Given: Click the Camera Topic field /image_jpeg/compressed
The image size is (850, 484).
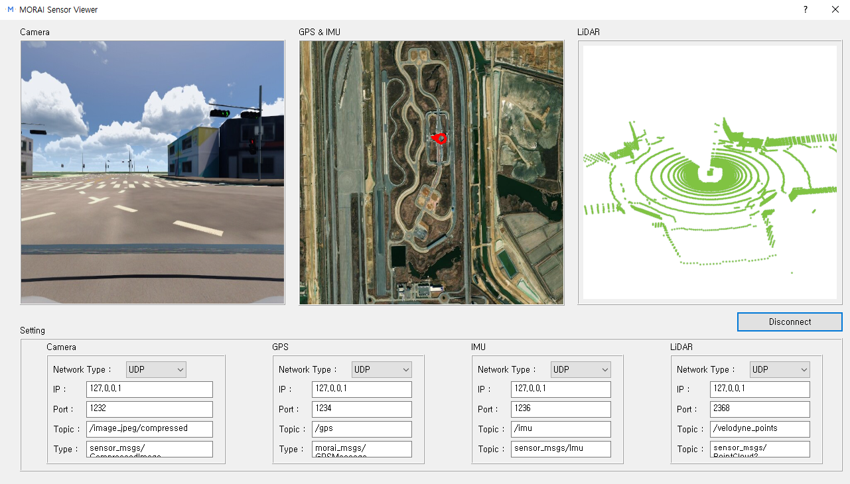Looking at the screenshot, I should [x=149, y=429].
